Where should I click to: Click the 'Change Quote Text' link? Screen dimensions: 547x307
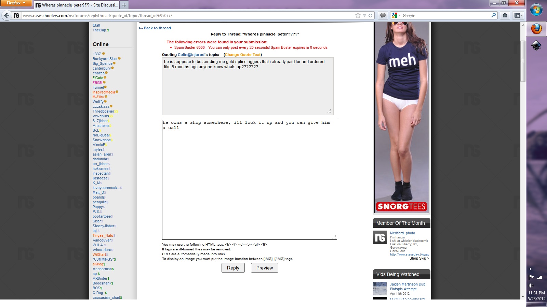(243, 55)
